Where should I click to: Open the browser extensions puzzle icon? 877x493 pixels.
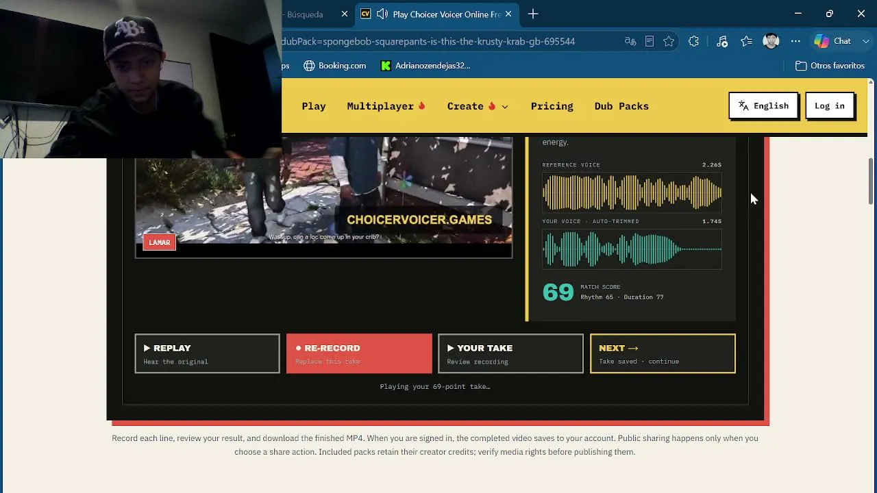(694, 41)
